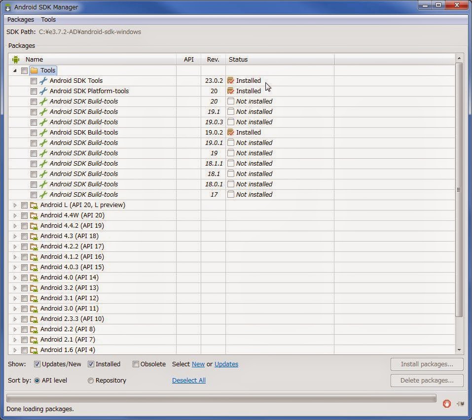The height and width of the screenshot is (420, 472).
Task: Open the Packages menu
Action: click(x=21, y=20)
